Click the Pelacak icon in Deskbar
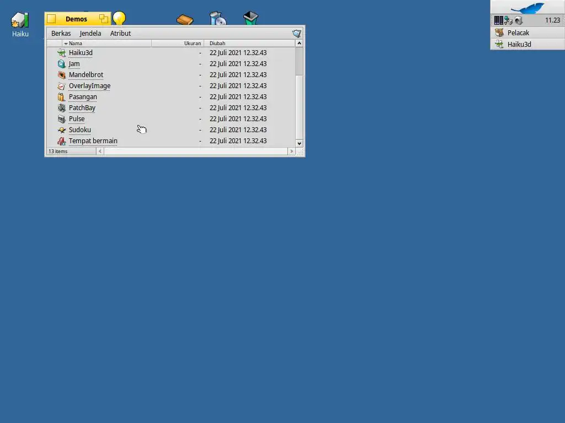Viewport: 565px width, 423px height. (x=499, y=32)
